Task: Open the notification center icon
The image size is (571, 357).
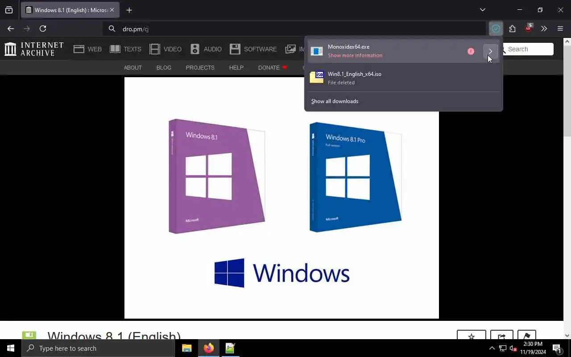Action: pos(557,348)
